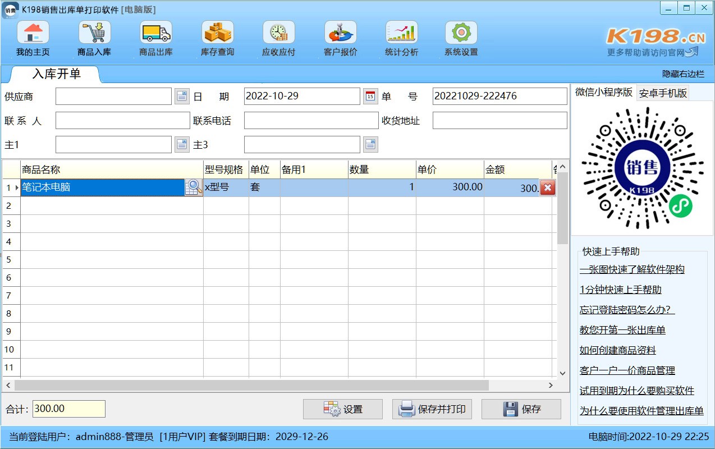Click the 商品入库 cart icon
This screenshot has width=715, height=449.
[94, 33]
